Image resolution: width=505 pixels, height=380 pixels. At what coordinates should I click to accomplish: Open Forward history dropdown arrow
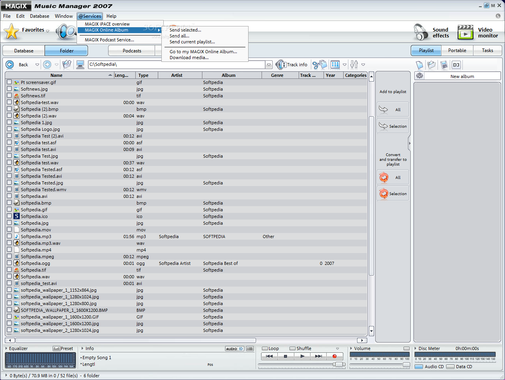click(x=56, y=65)
